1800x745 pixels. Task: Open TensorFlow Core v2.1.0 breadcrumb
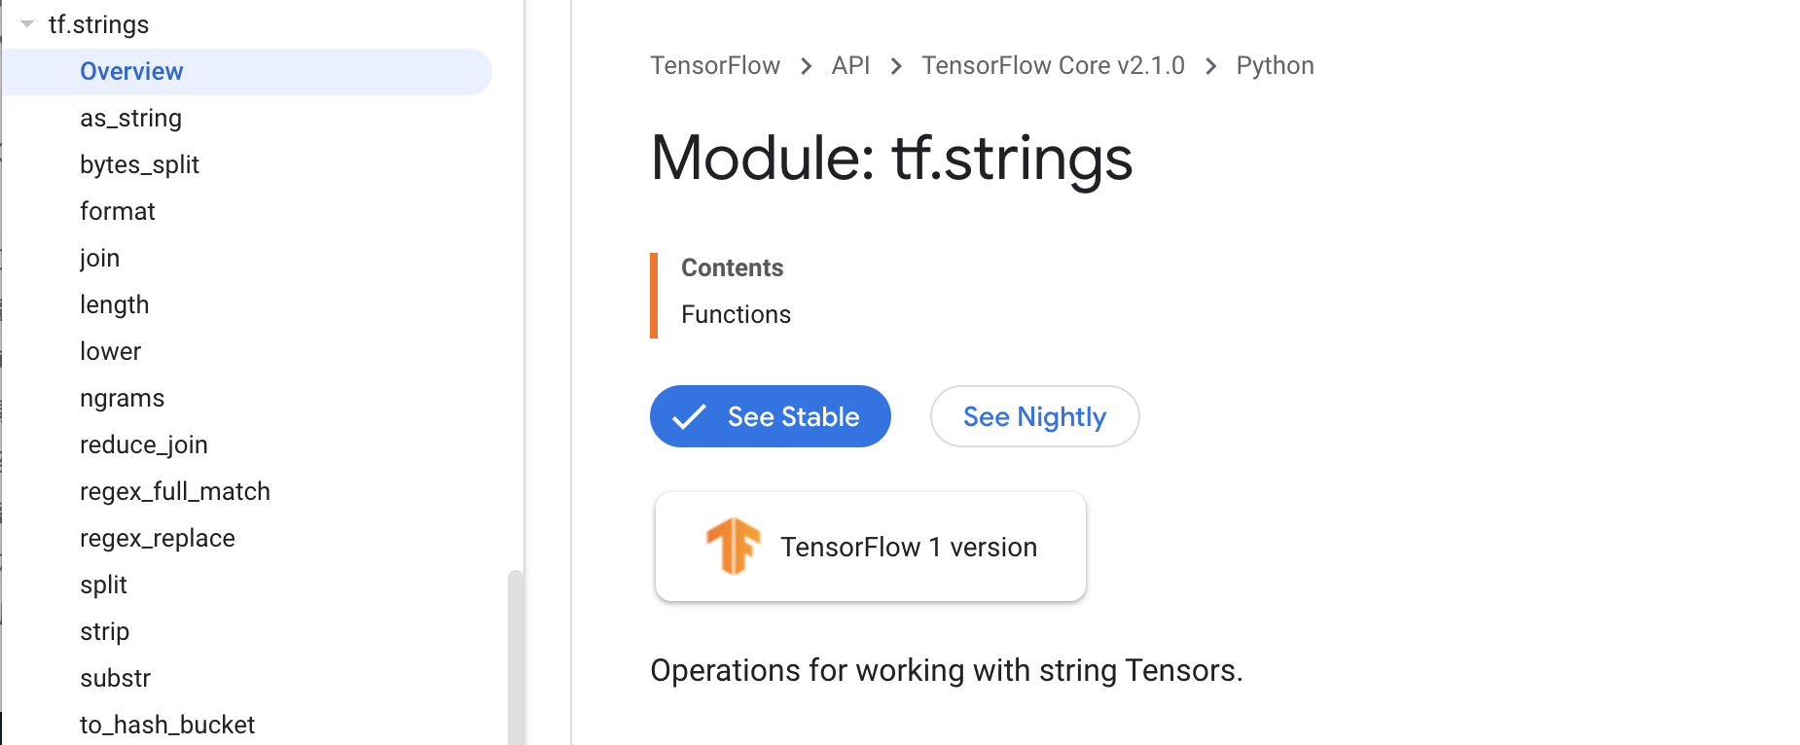(x=1053, y=65)
